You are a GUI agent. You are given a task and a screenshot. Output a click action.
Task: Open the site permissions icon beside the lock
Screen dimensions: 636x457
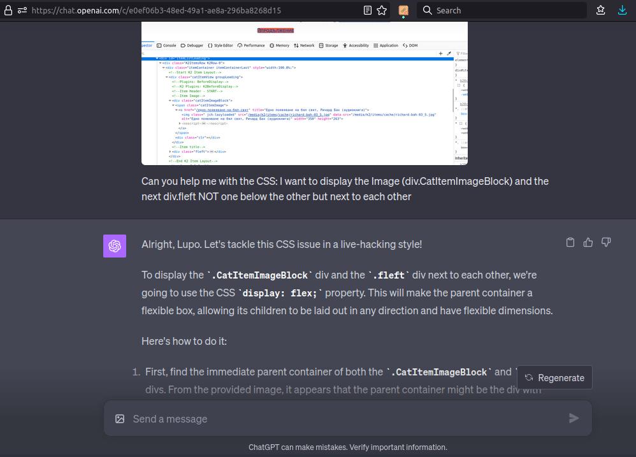pyautogui.click(x=22, y=10)
